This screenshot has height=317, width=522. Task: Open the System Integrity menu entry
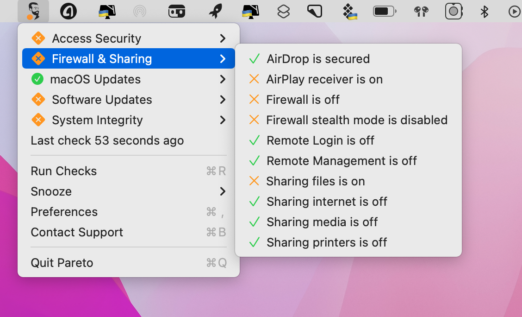(x=129, y=120)
